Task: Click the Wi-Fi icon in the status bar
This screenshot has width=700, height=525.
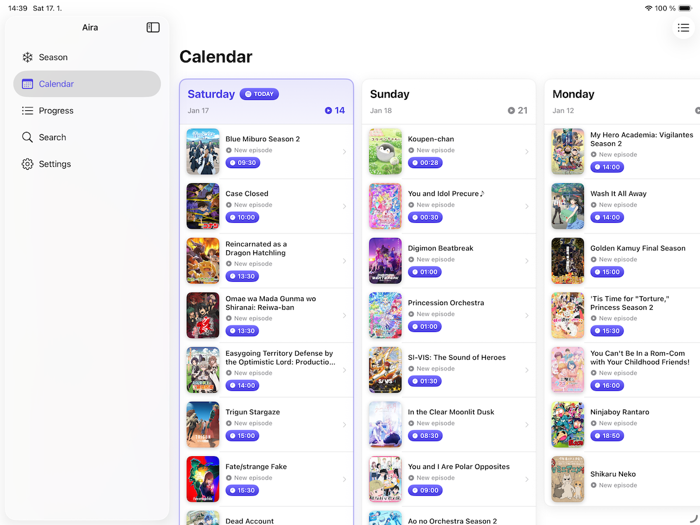Action: (649, 8)
